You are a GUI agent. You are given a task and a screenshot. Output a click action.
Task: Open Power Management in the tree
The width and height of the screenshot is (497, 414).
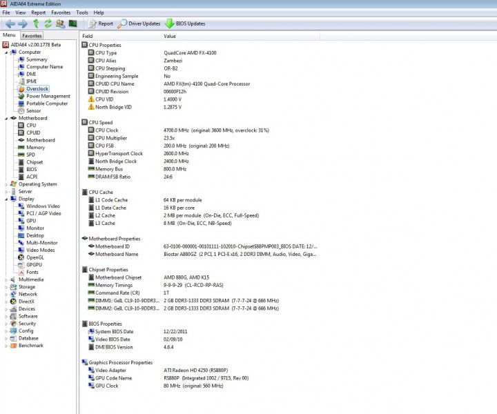pos(48,96)
